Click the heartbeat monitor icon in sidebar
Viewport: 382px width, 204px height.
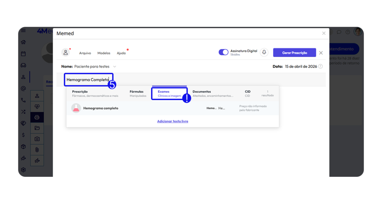tap(37, 106)
